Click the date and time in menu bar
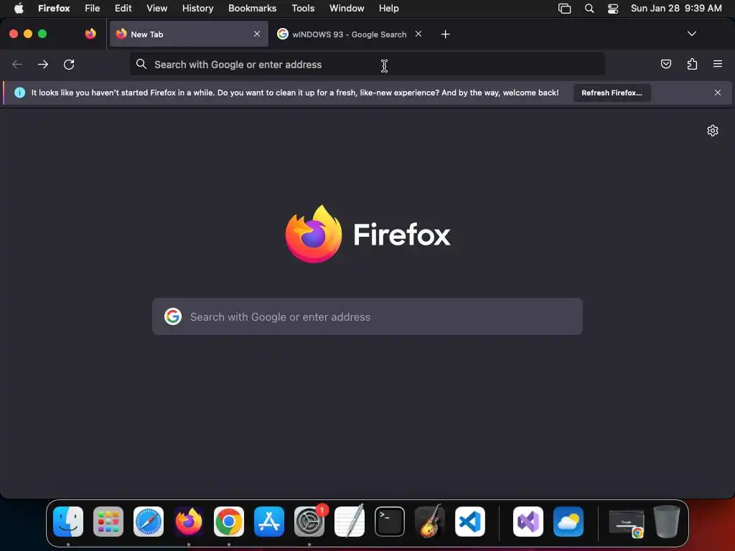Image resolution: width=735 pixels, height=551 pixels. [676, 9]
